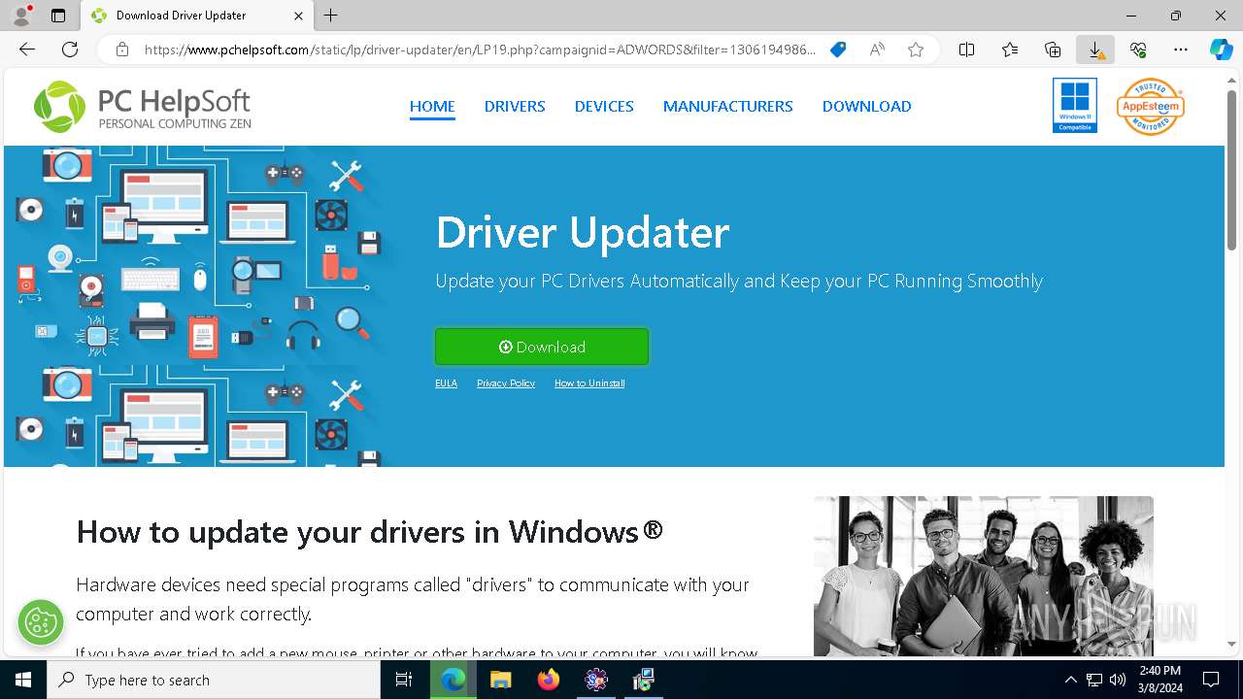Open Tab actions menu icon
Image resolution: width=1243 pixels, height=699 pixels.
[58, 16]
